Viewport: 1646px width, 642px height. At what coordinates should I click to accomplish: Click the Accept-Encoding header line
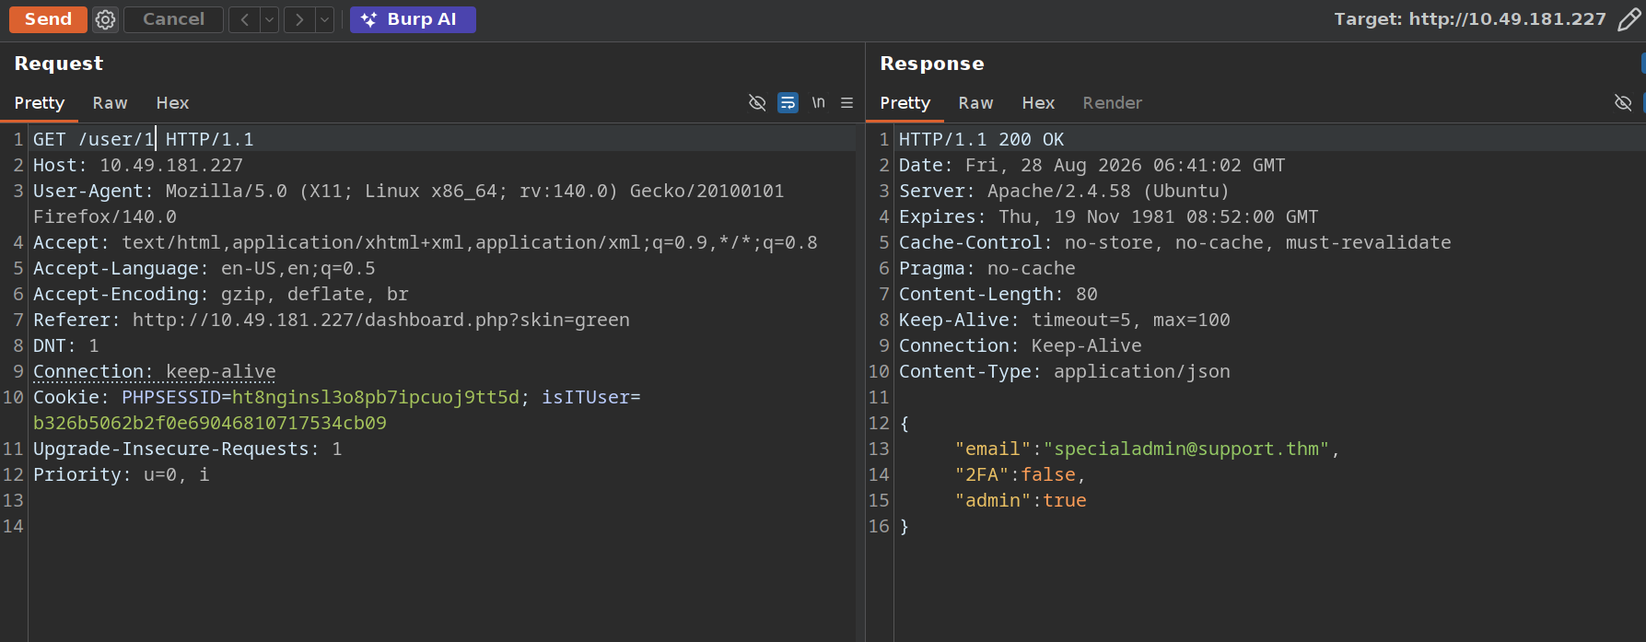(x=221, y=294)
